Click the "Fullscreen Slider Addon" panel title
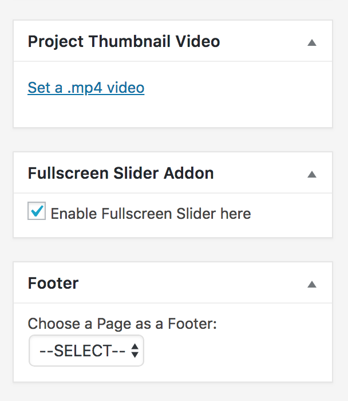The image size is (348, 401). [121, 174]
